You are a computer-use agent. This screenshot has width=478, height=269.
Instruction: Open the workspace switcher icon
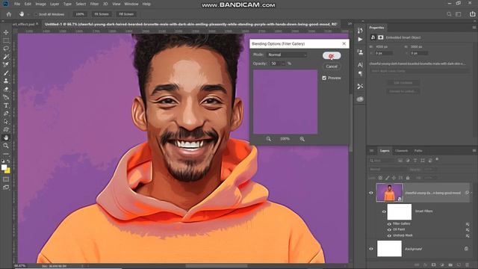458,14
